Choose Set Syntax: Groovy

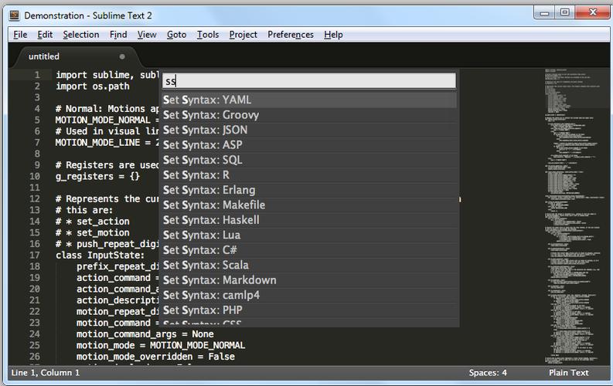pos(310,115)
